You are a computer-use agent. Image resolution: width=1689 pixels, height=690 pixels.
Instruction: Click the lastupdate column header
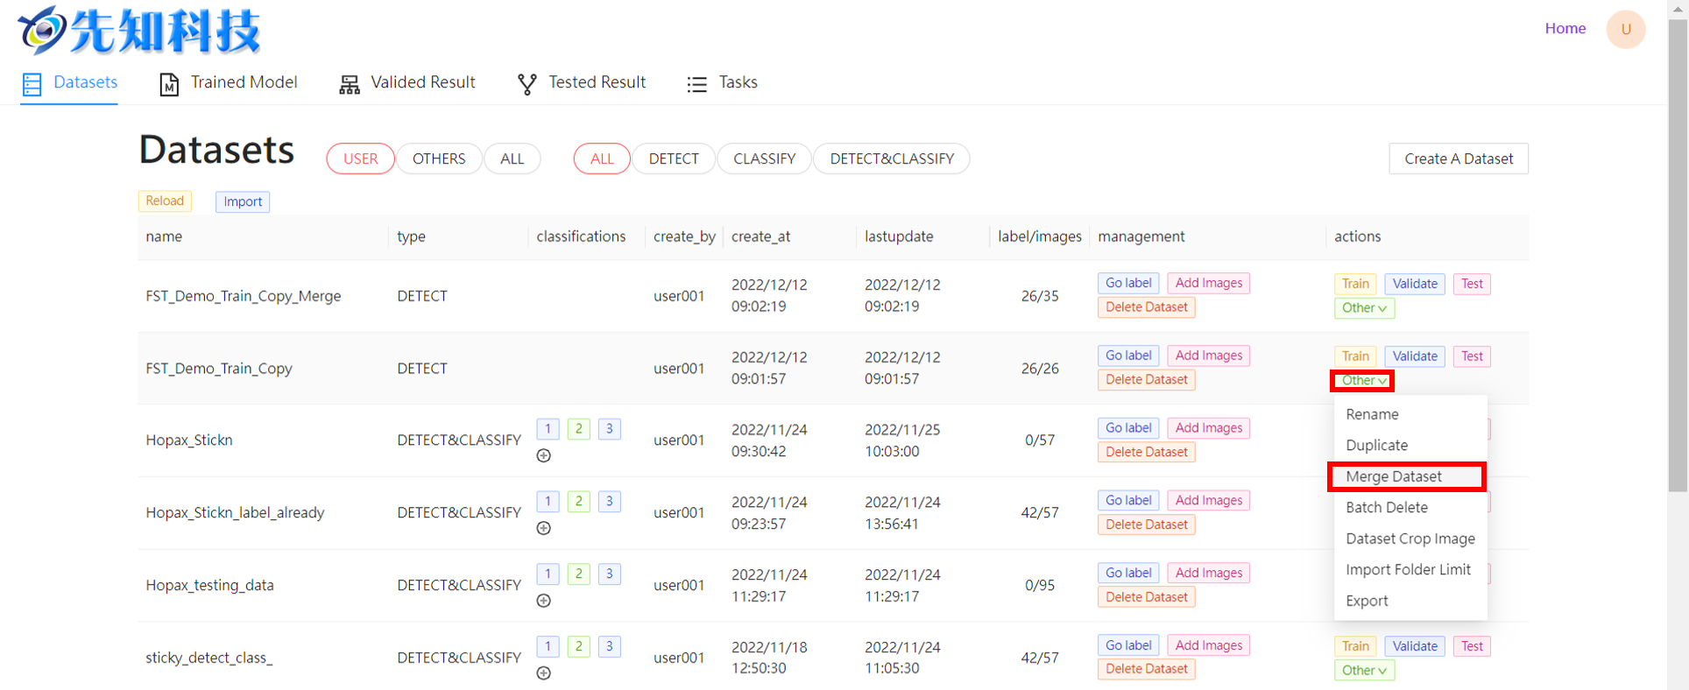pyautogui.click(x=899, y=236)
